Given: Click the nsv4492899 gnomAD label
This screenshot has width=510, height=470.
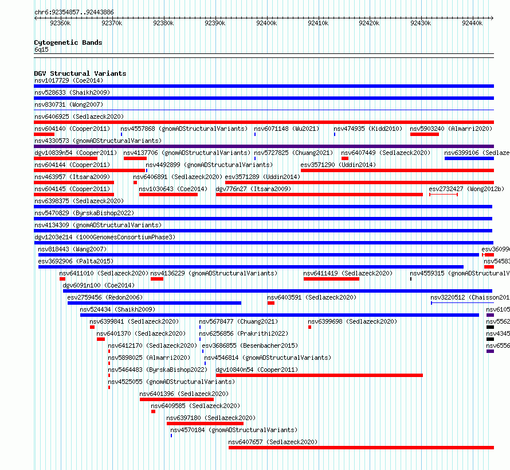Looking at the screenshot, I should point(209,165).
